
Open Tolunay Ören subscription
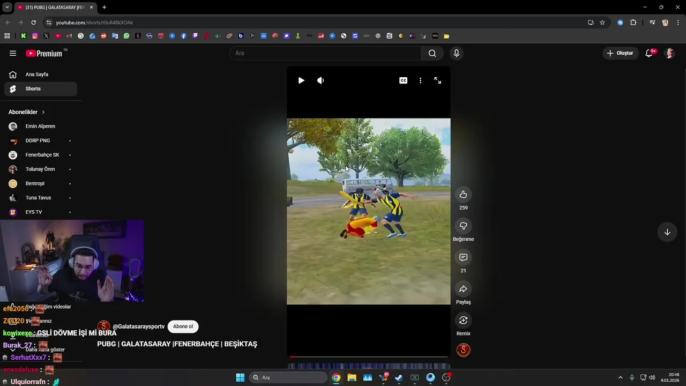(x=41, y=169)
